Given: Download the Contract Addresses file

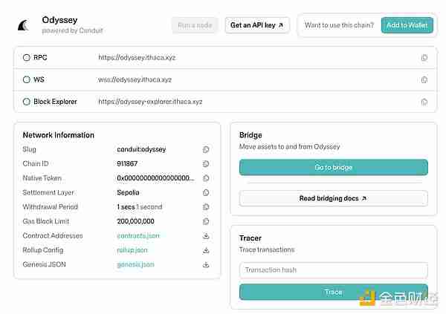Looking at the screenshot, I should tap(206, 236).
